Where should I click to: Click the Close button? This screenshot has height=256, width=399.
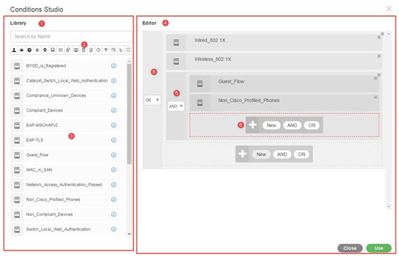(x=350, y=248)
